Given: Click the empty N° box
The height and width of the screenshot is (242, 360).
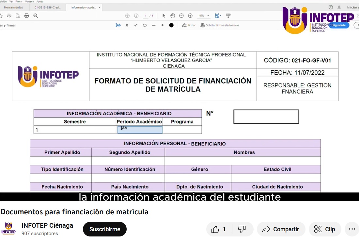Looking at the screenshot, I should point(266,117).
